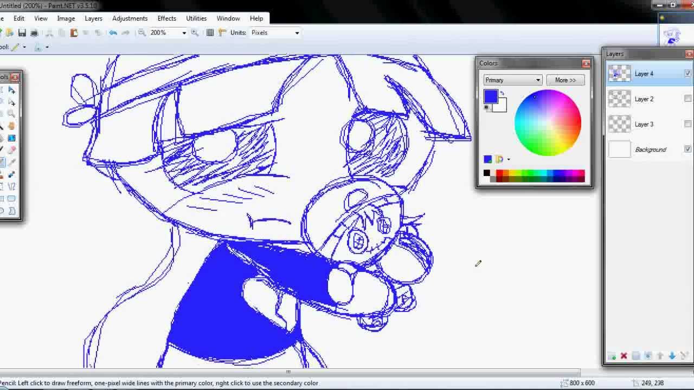This screenshot has width=694, height=390.
Task: Click the primary blue color swatch
Action: click(491, 96)
